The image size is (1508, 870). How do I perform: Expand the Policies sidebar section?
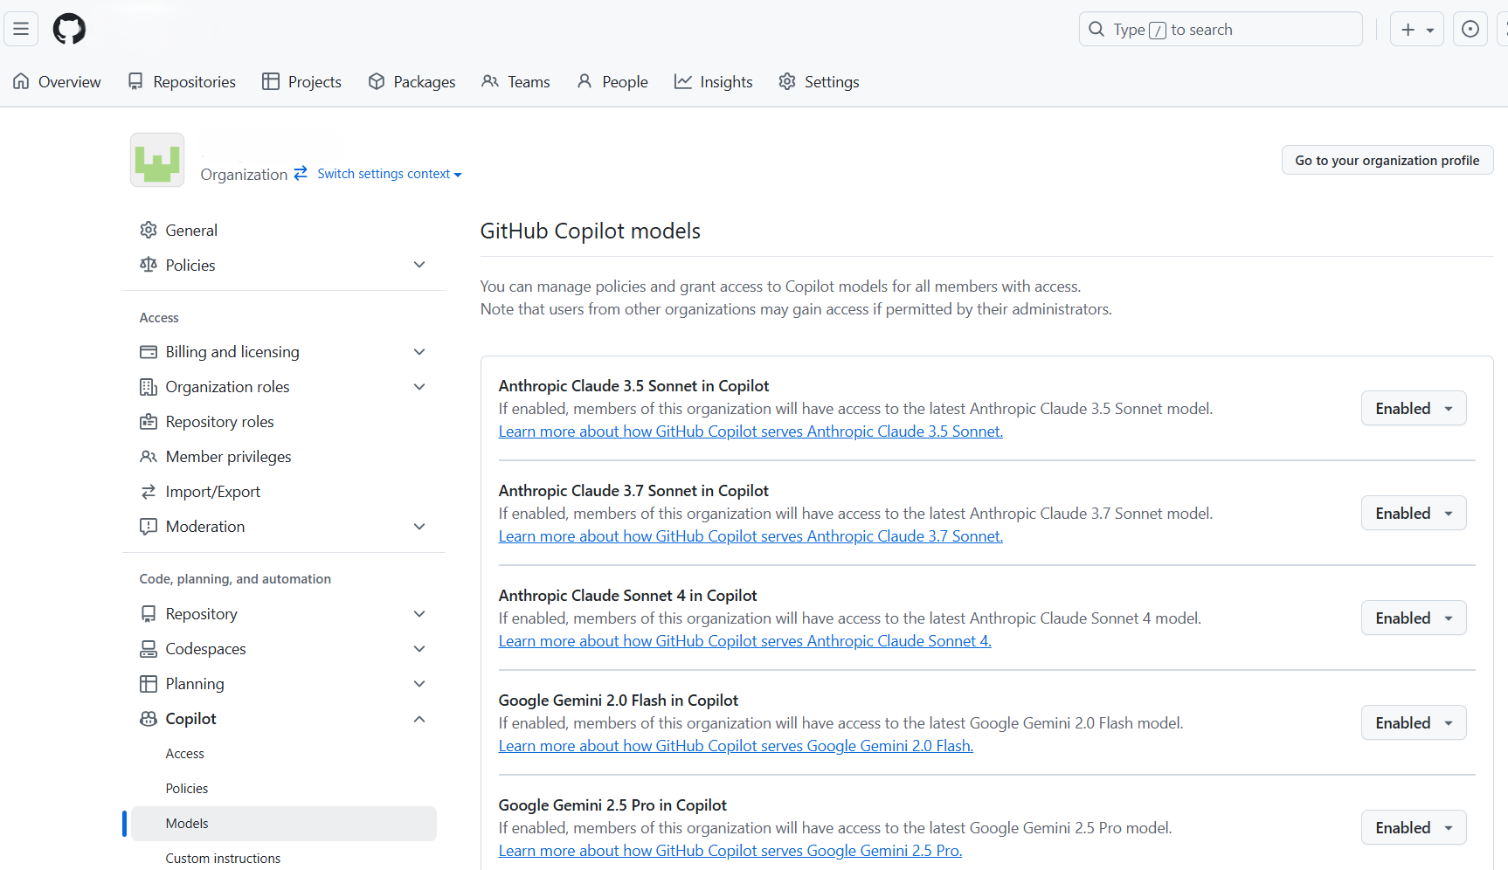(419, 265)
